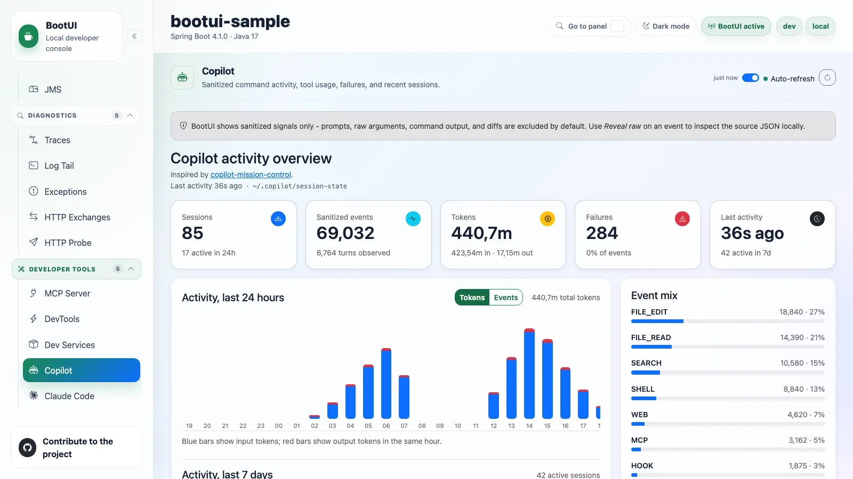Collapse the DIAGNOSTICS section chevron

click(130, 115)
